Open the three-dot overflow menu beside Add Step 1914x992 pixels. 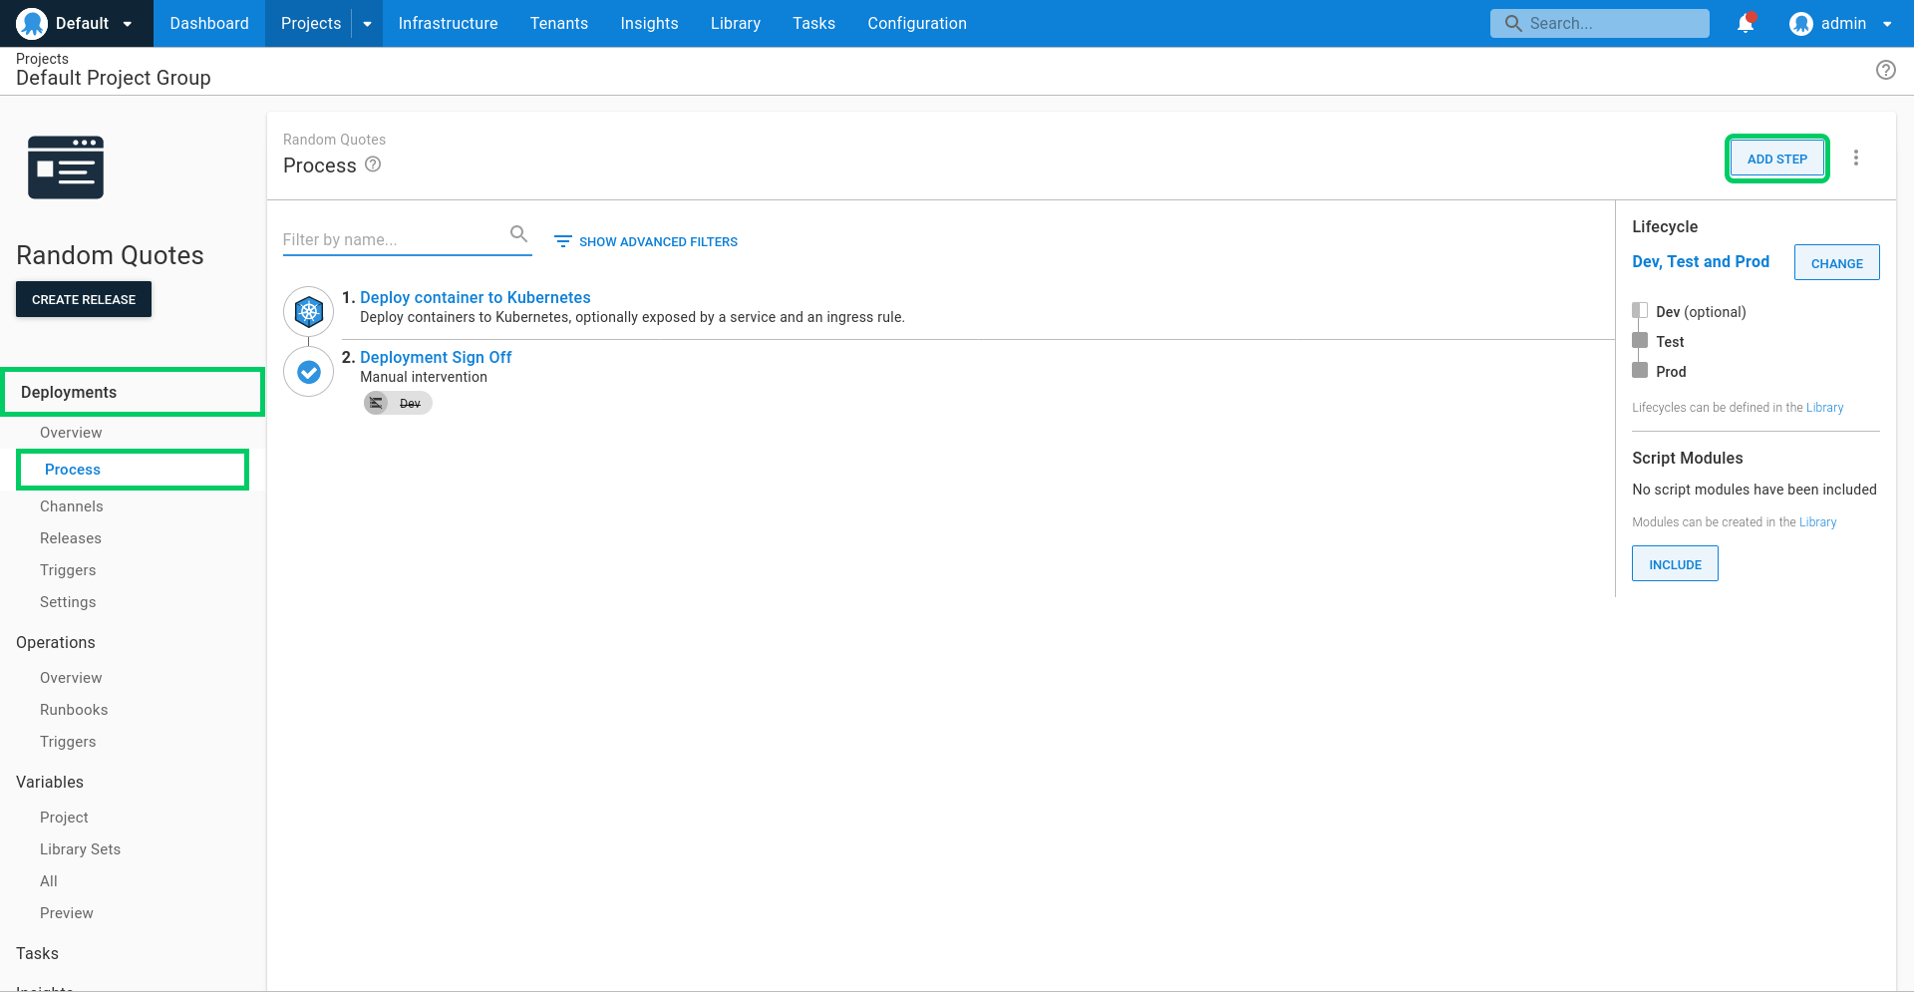pos(1856,158)
